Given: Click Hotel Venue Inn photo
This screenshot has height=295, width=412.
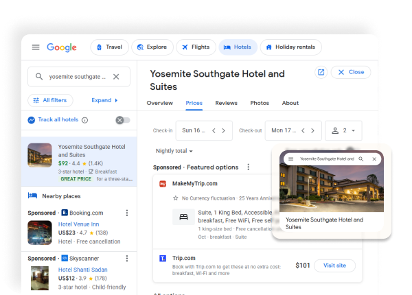Looking at the screenshot, I should point(40,233).
